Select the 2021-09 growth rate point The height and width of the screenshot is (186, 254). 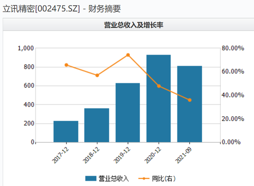(190, 100)
